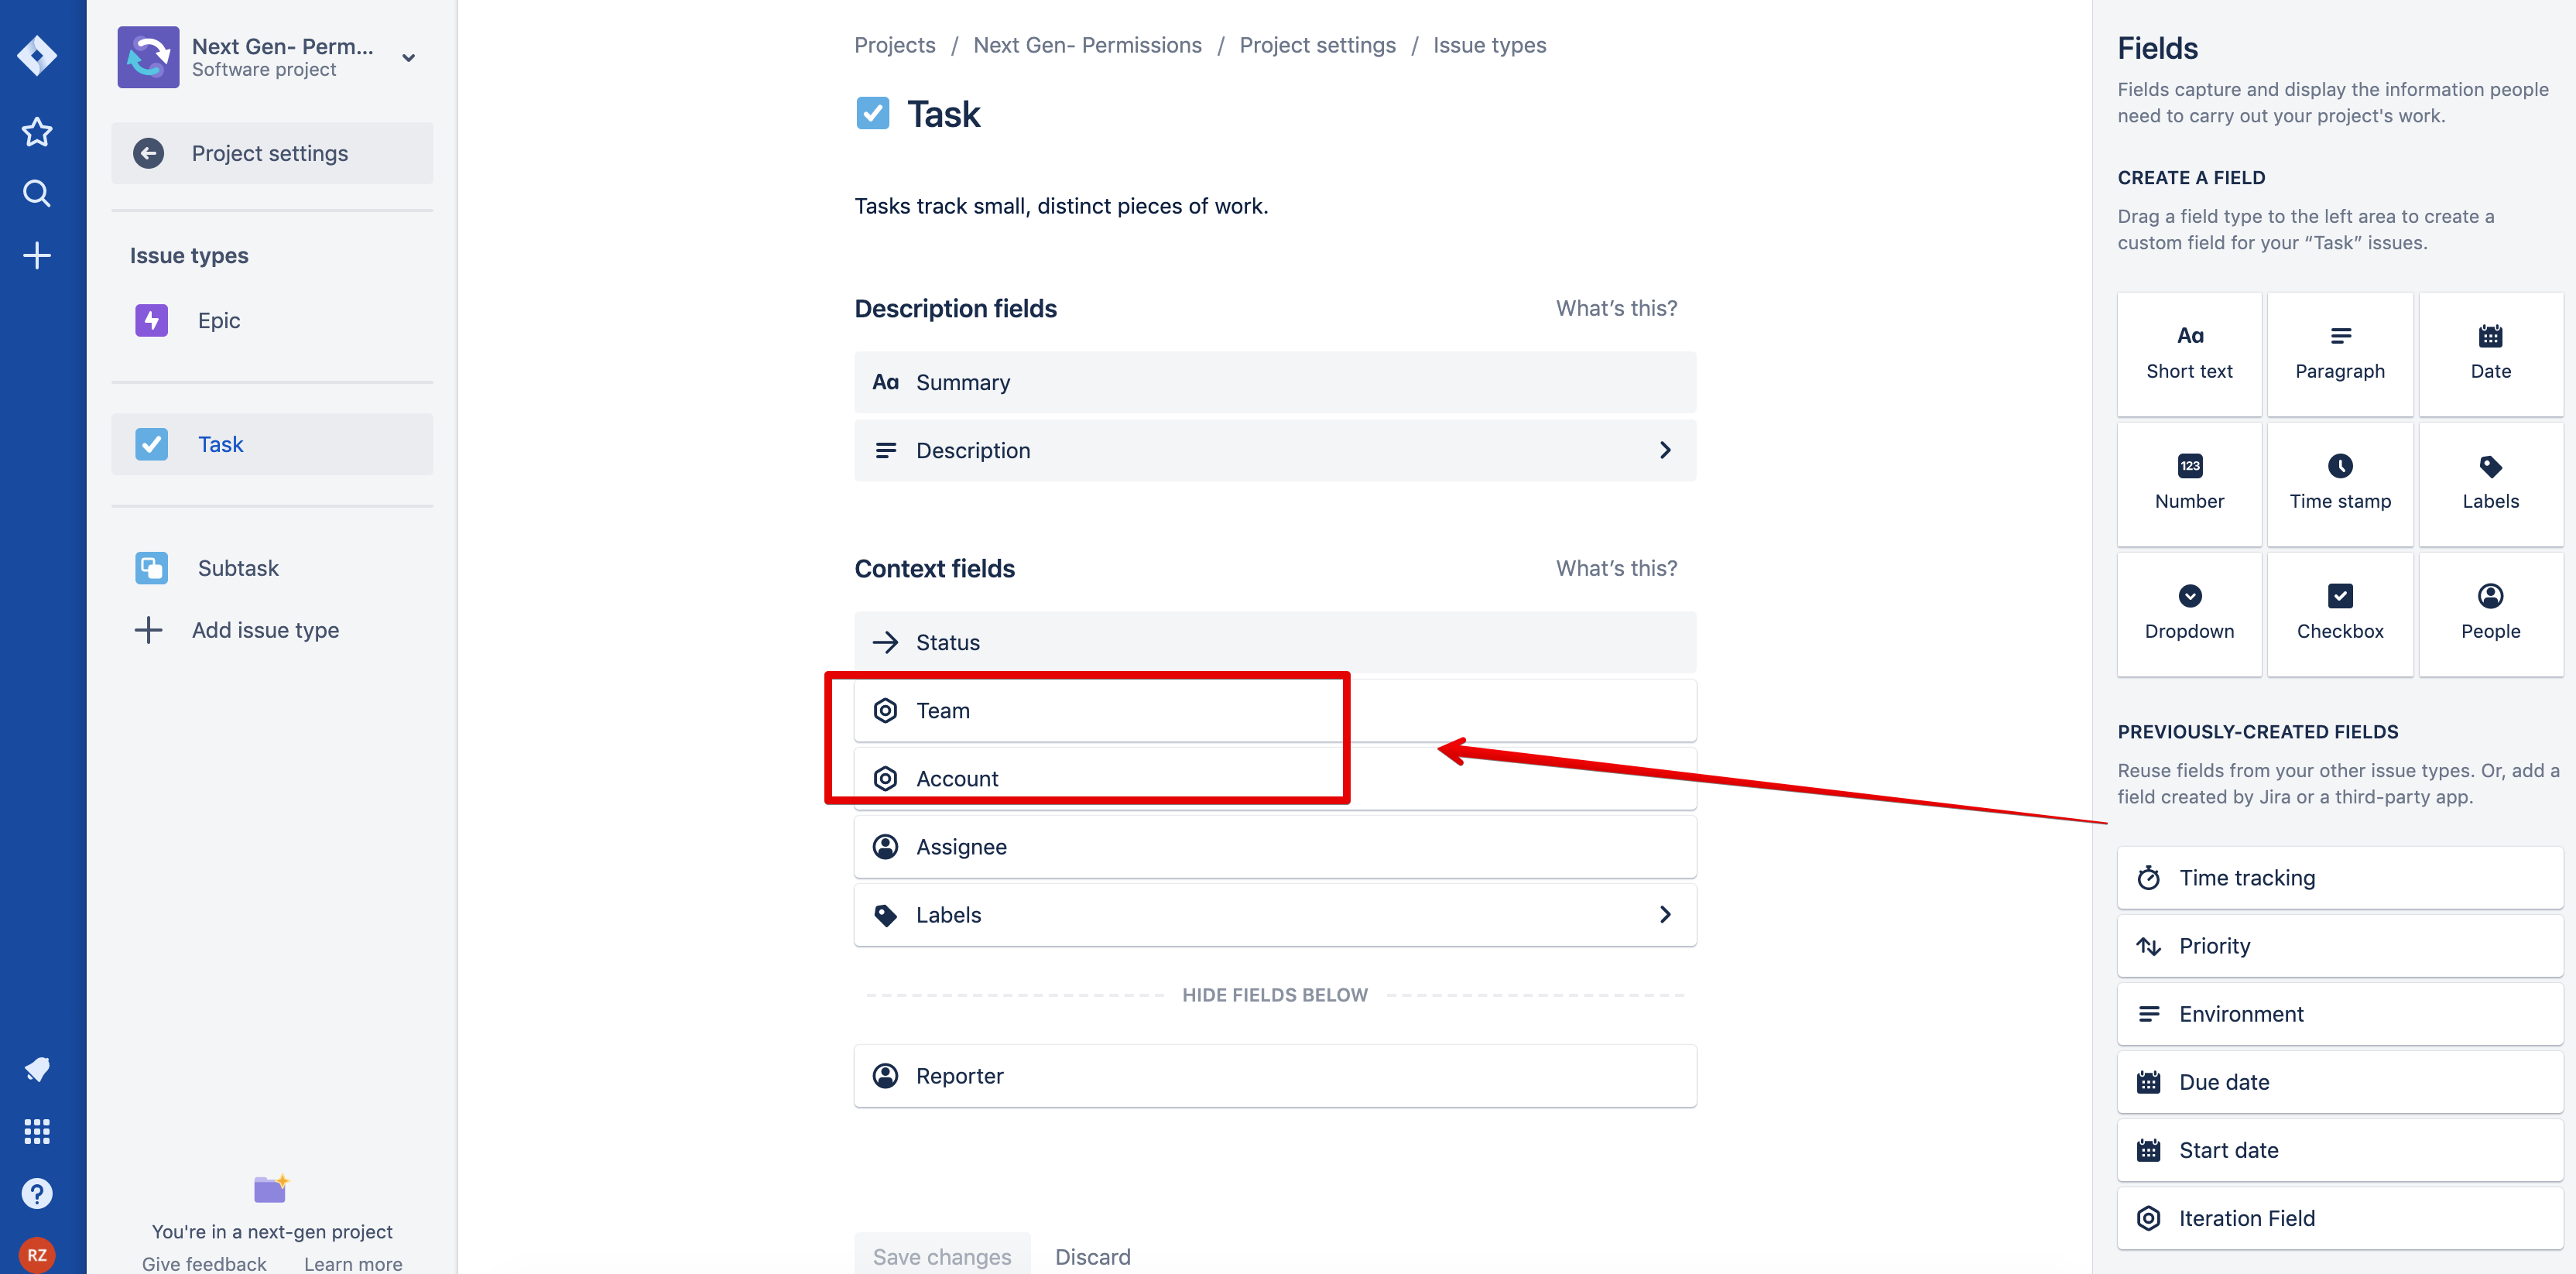
Task: Choose the Date field type
Action: (2490, 353)
